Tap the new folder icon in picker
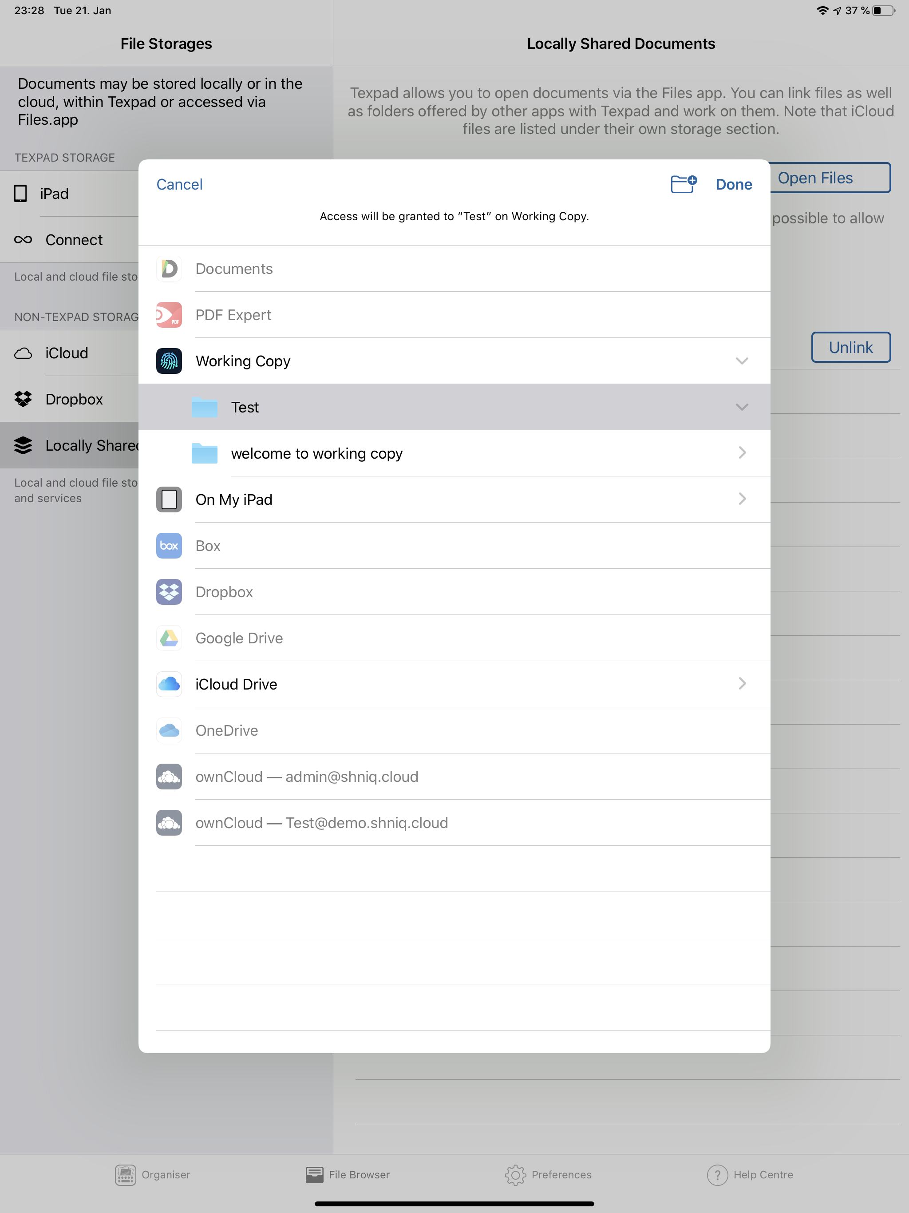Image resolution: width=909 pixels, height=1213 pixels. pos(684,184)
